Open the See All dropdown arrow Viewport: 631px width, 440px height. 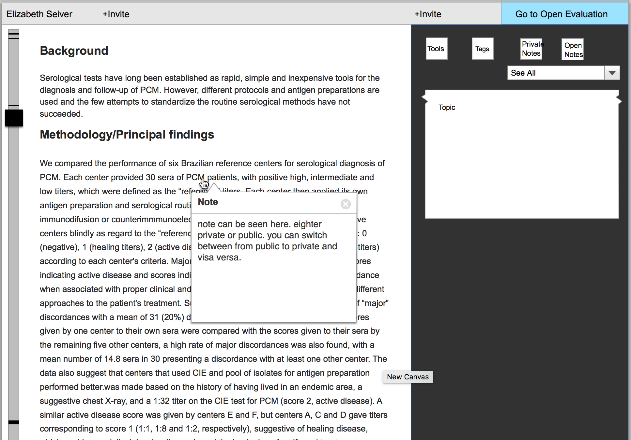tap(612, 73)
